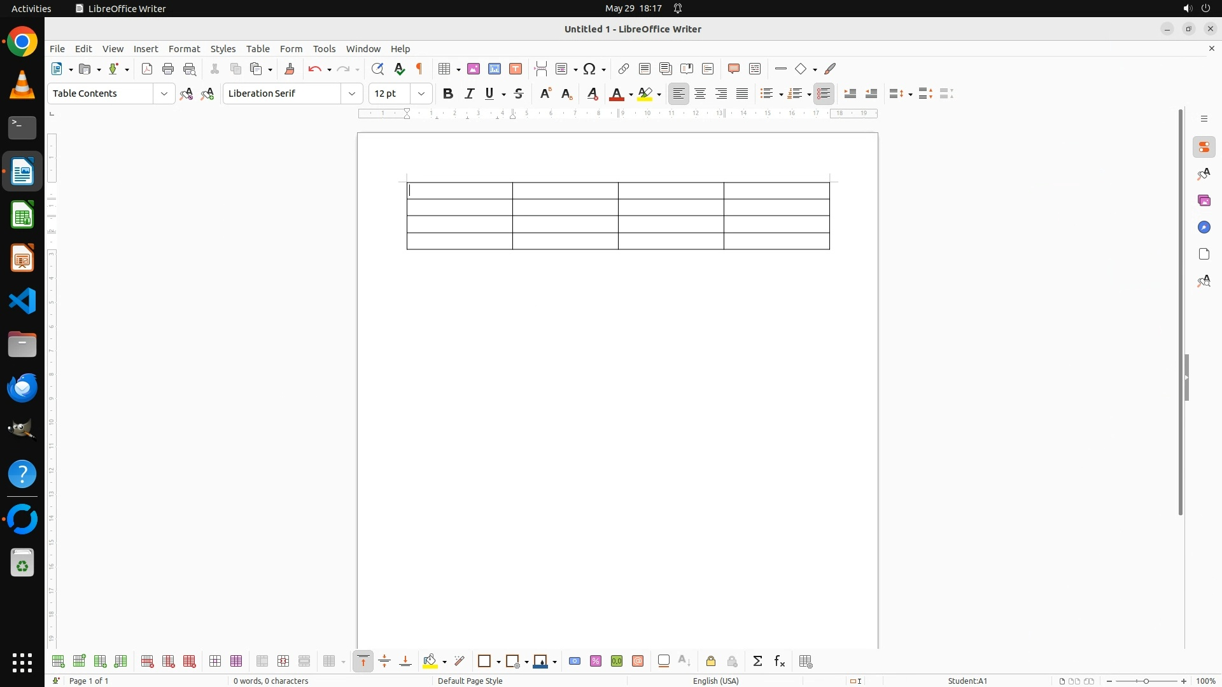Click the second cell of table's first row

click(565, 191)
